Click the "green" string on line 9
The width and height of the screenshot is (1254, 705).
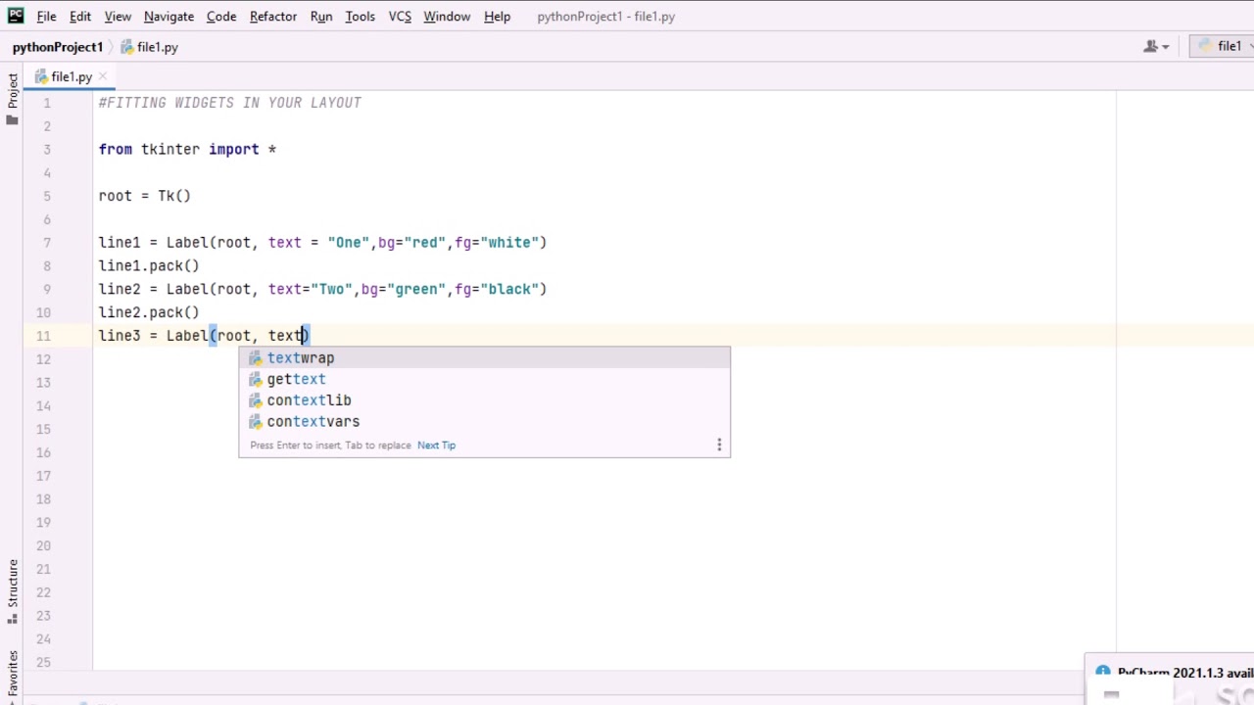pyautogui.click(x=416, y=290)
